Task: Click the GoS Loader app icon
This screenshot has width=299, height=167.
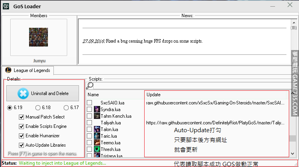Action: click(6, 6)
